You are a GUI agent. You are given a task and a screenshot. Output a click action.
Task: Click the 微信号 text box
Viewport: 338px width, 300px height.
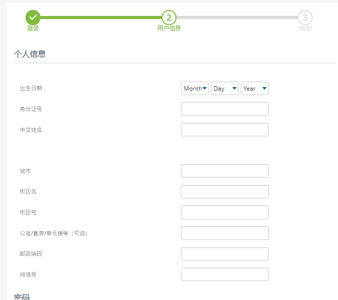[x=224, y=274]
